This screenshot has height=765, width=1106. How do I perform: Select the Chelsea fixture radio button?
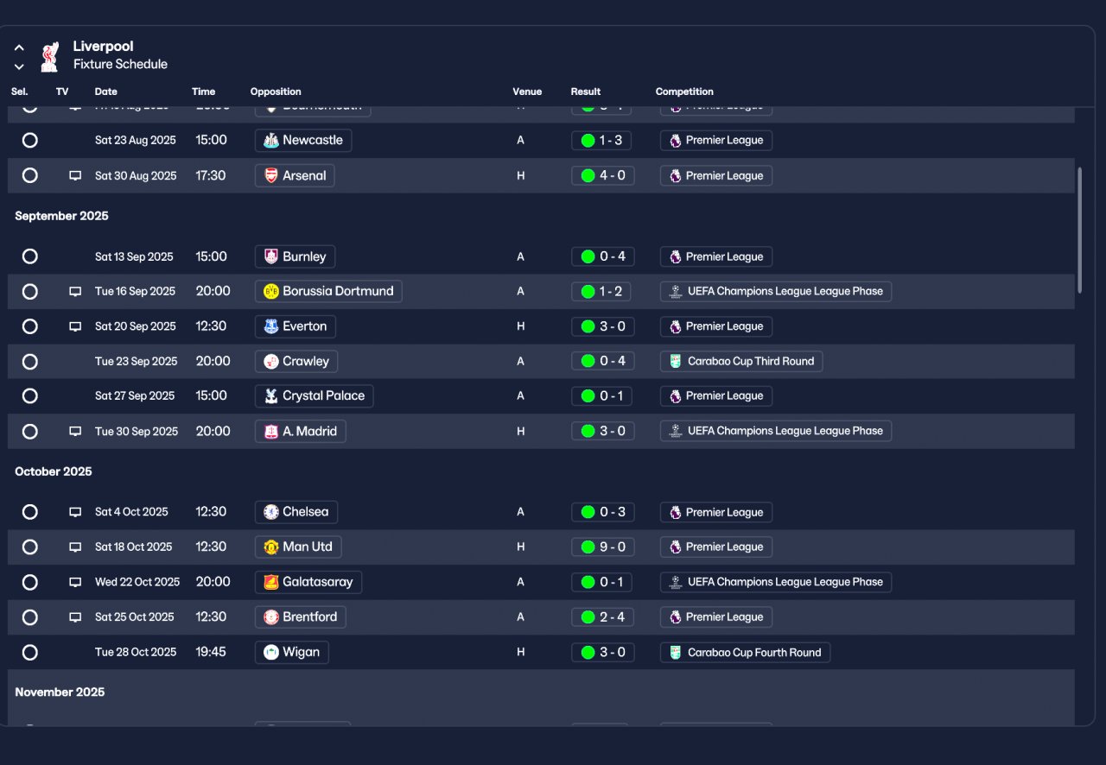tap(30, 512)
